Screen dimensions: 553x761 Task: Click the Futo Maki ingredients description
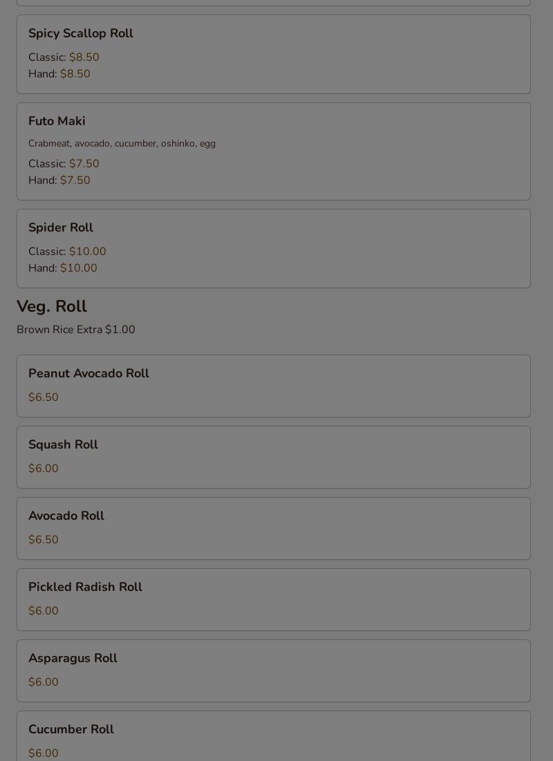(x=122, y=144)
